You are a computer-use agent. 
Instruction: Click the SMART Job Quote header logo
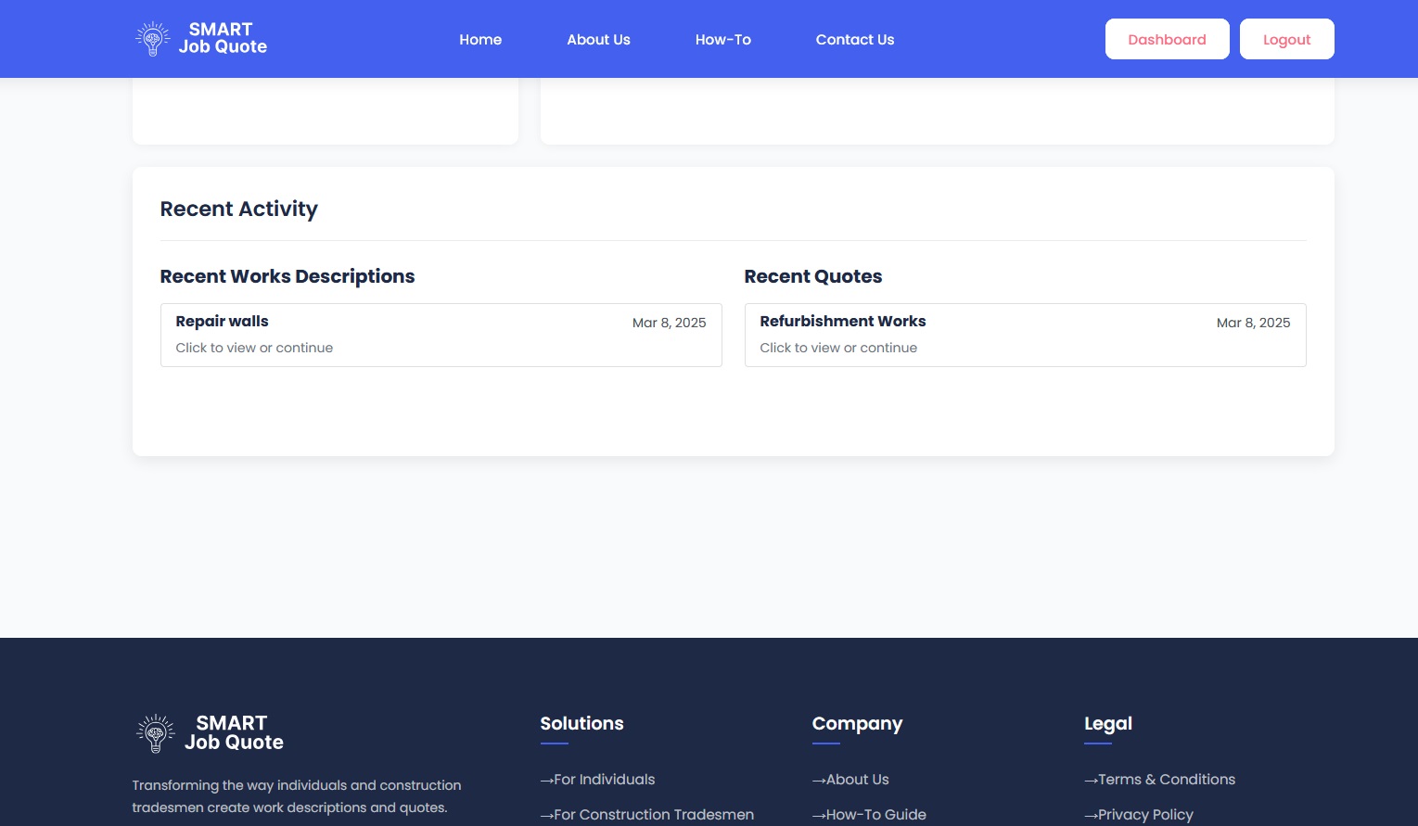pyautogui.click(x=201, y=39)
